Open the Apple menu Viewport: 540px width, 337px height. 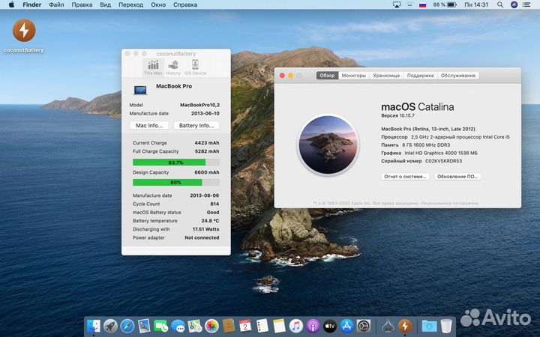(11, 4)
